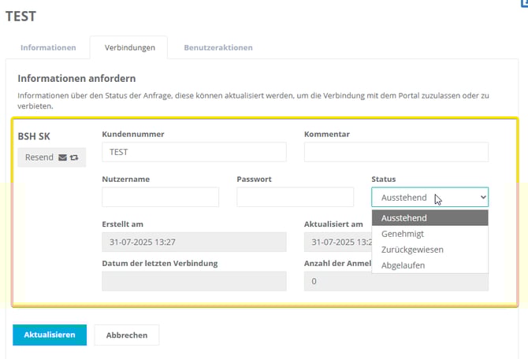Switch to the Informationen tab
The width and height of the screenshot is (528, 359).
[48, 47]
